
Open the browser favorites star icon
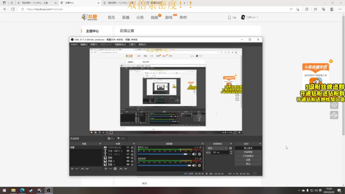click(x=315, y=9)
